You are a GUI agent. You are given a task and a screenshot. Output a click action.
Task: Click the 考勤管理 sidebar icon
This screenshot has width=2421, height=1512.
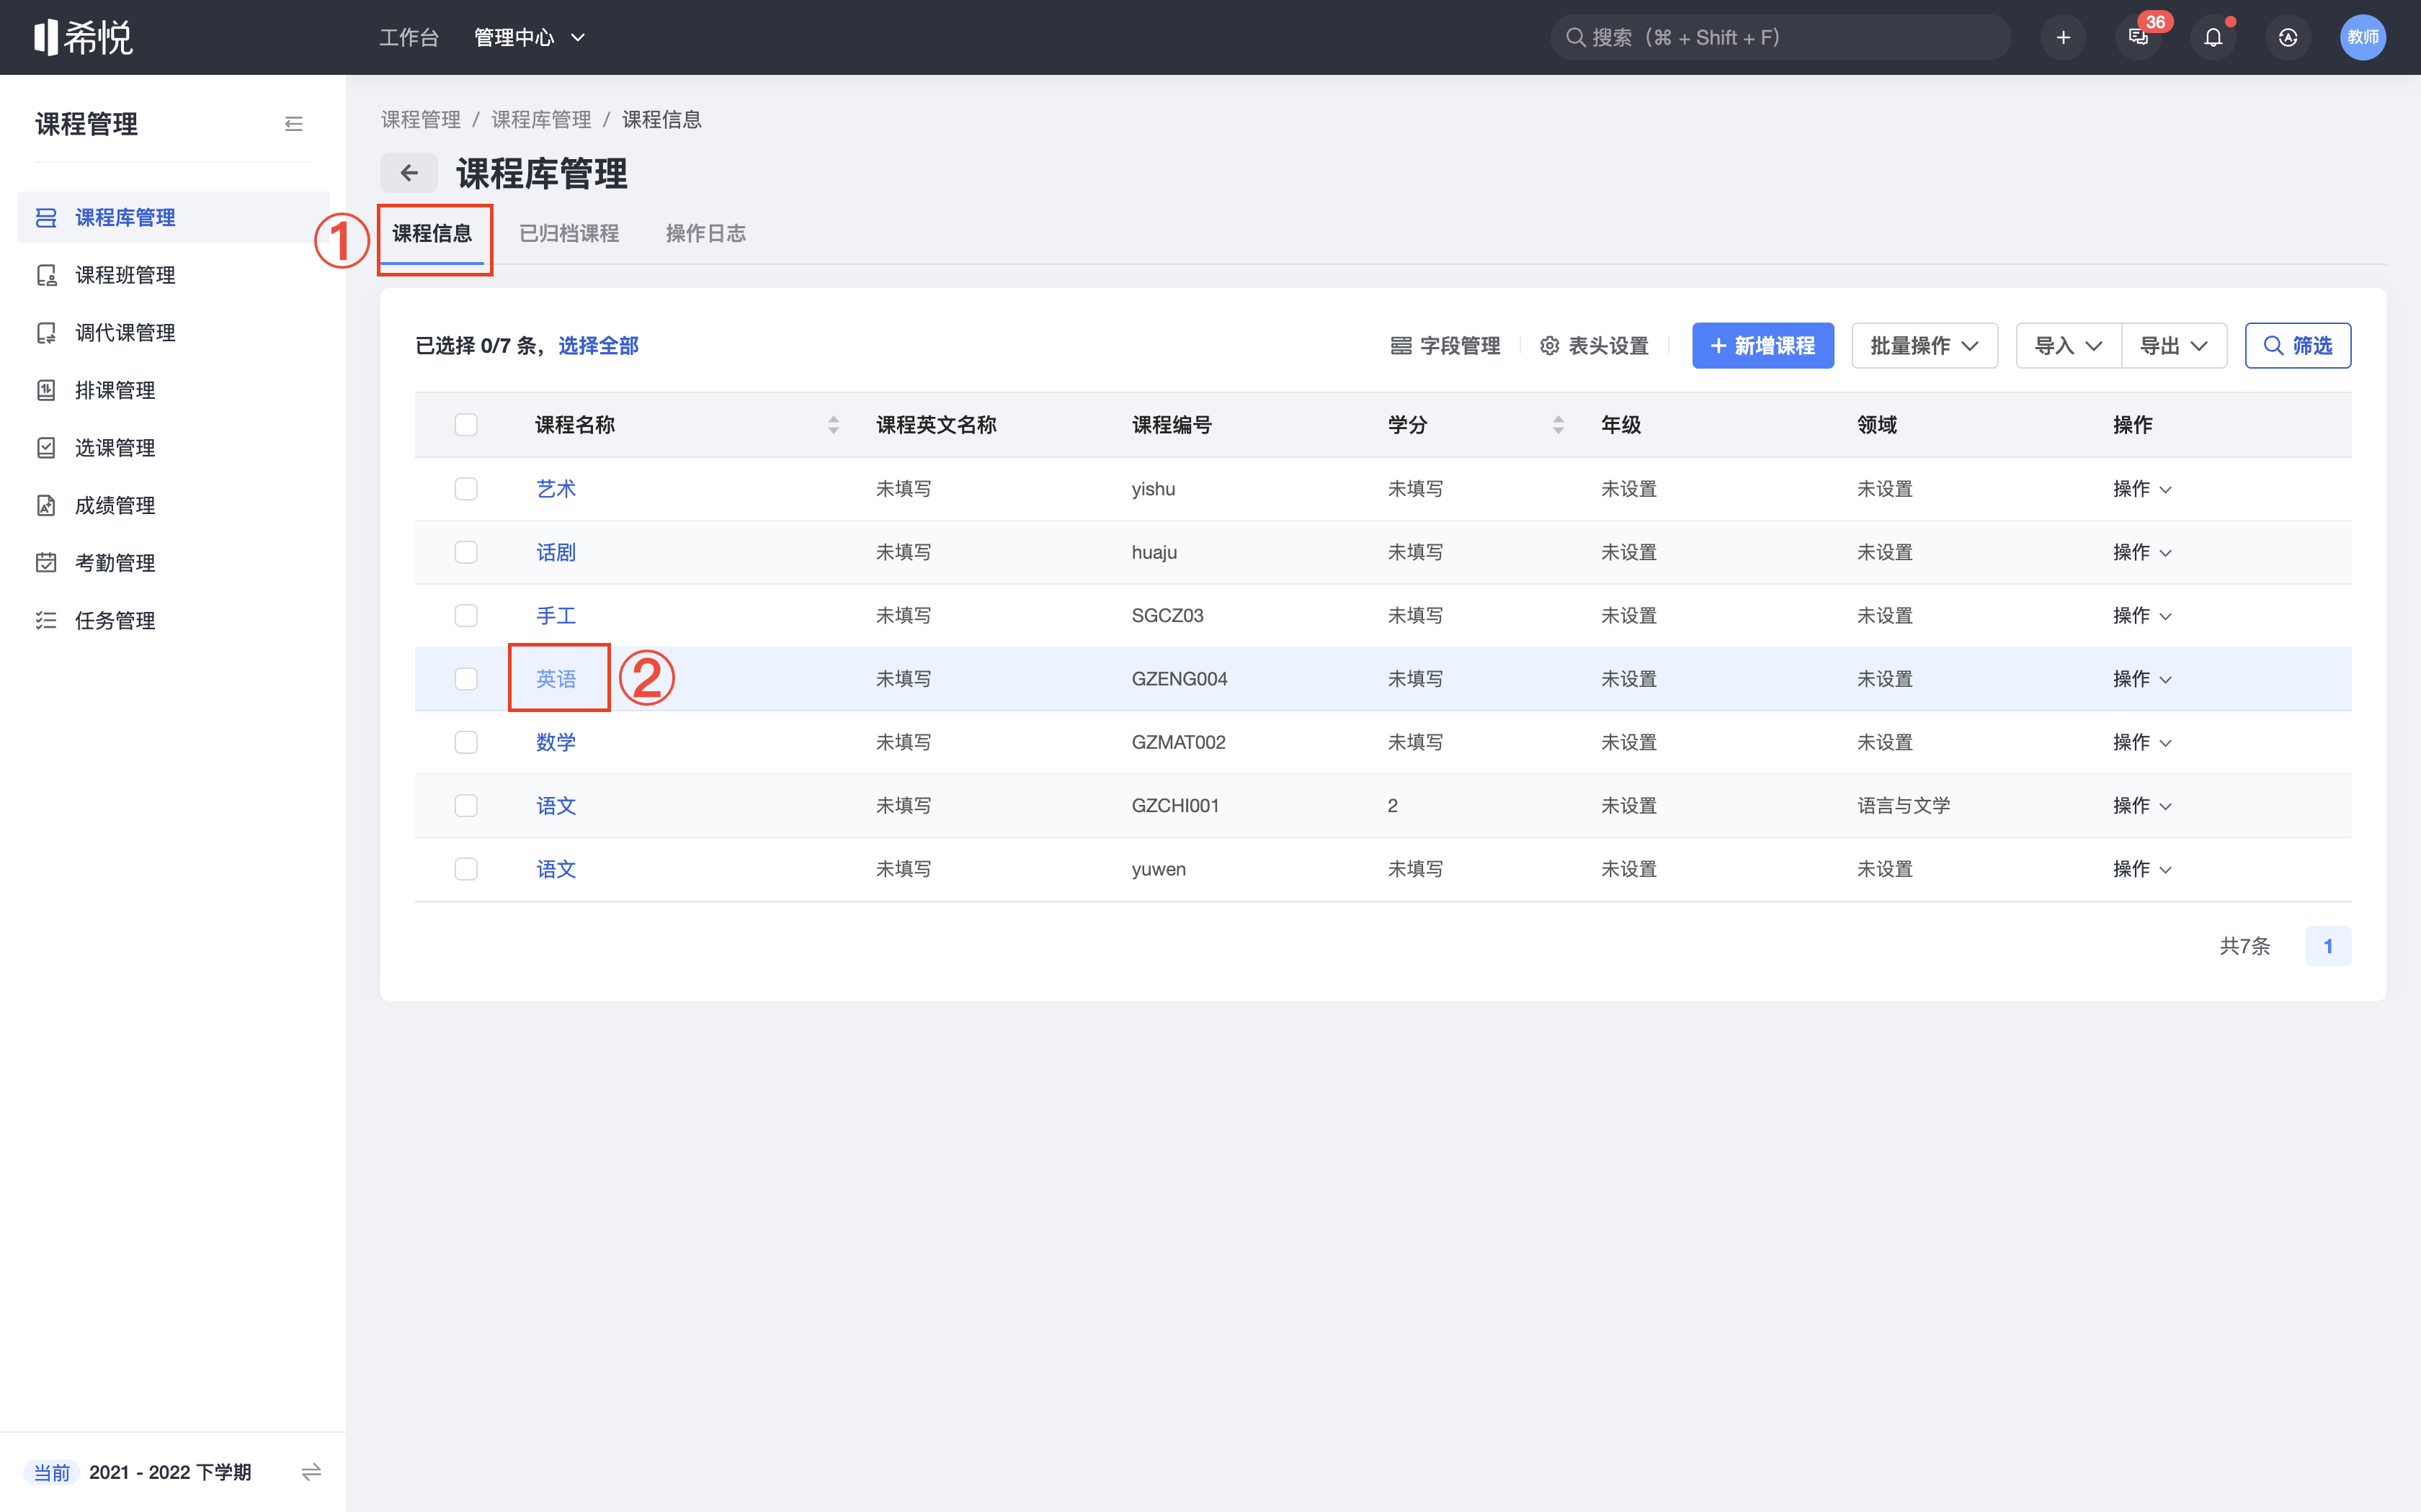click(46, 562)
